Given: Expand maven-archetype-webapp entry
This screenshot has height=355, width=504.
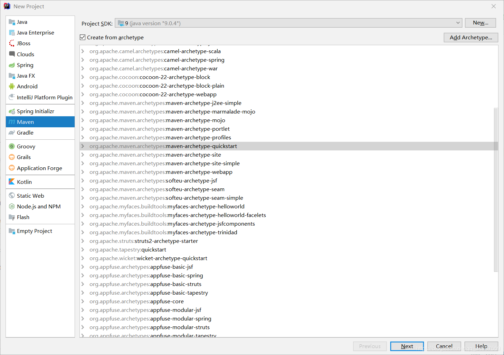Looking at the screenshot, I should point(83,172).
